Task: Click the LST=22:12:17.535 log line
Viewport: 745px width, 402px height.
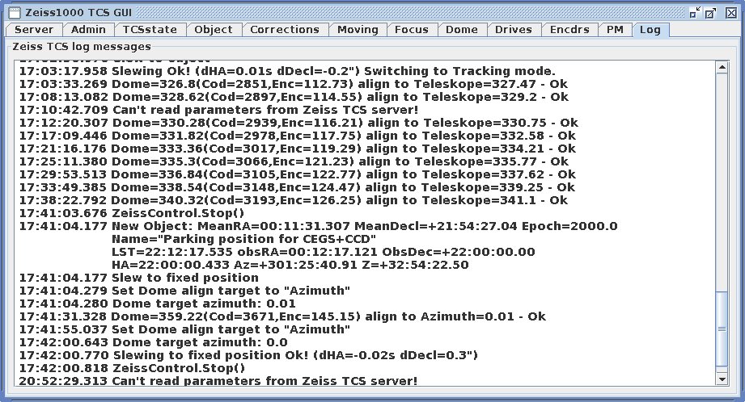Action: pyautogui.click(x=323, y=252)
